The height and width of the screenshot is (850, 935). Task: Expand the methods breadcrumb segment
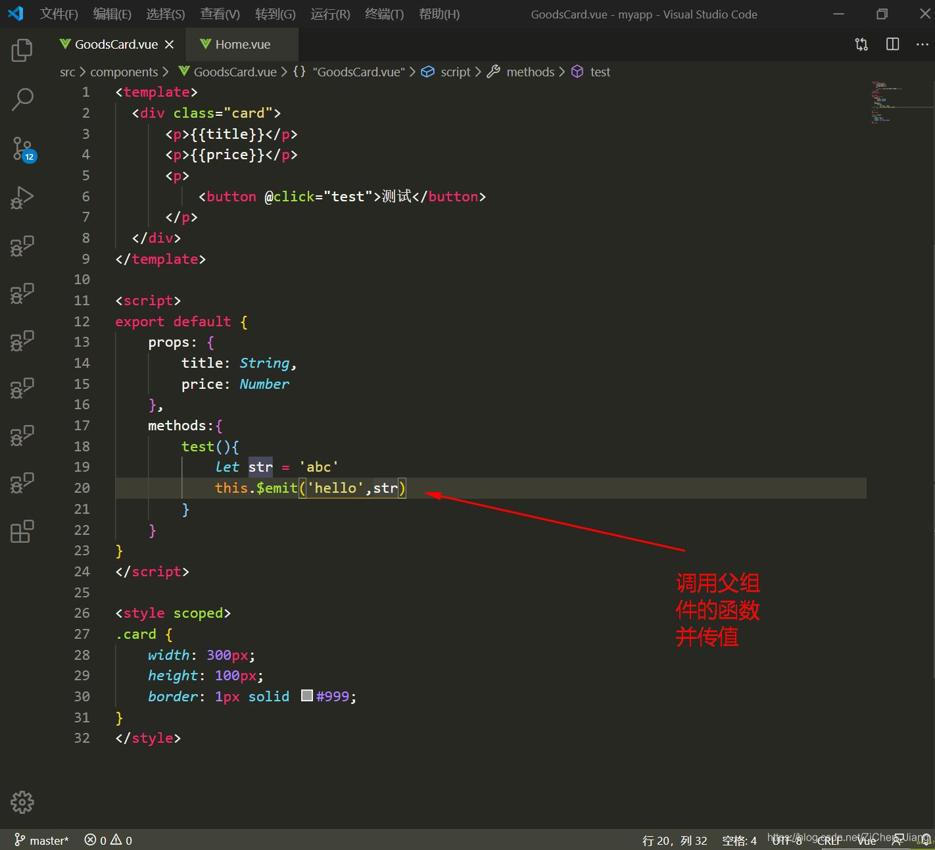pyautogui.click(x=530, y=72)
